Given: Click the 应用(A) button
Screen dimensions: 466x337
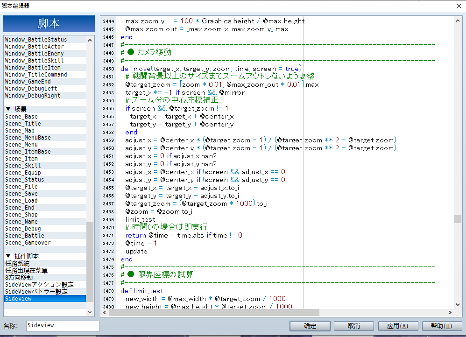Looking at the screenshot, I should (398, 326).
